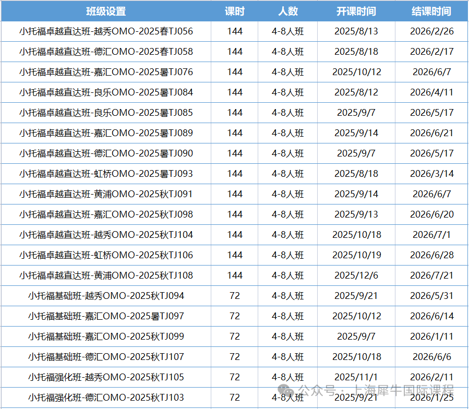Click the 人数 column header
Image resolution: width=469 pixels, height=409 pixels.
[x=288, y=11]
